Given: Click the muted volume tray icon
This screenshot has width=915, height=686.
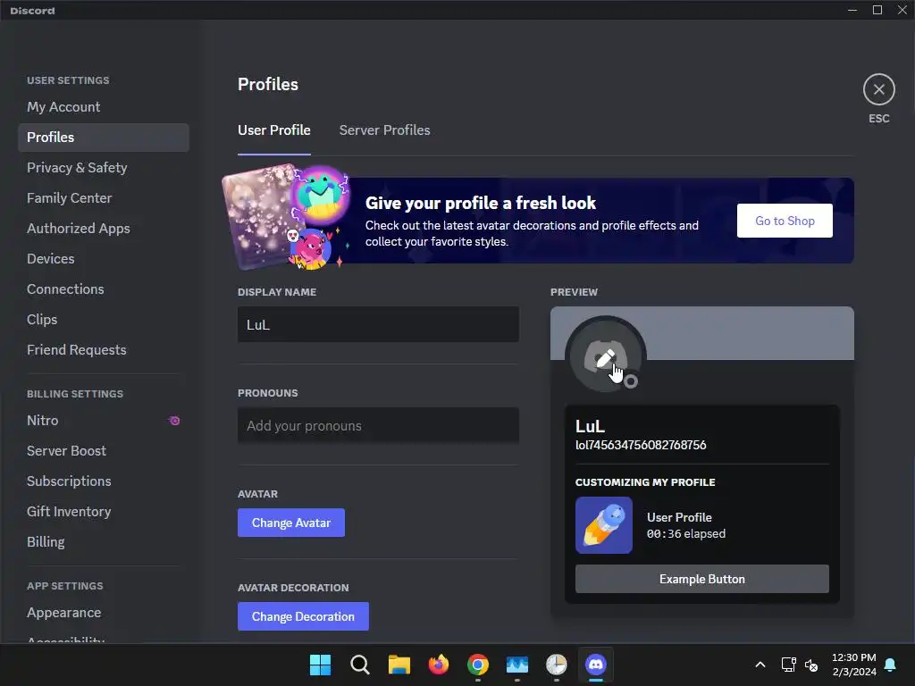Looking at the screenshot, I should click(811, 665).
